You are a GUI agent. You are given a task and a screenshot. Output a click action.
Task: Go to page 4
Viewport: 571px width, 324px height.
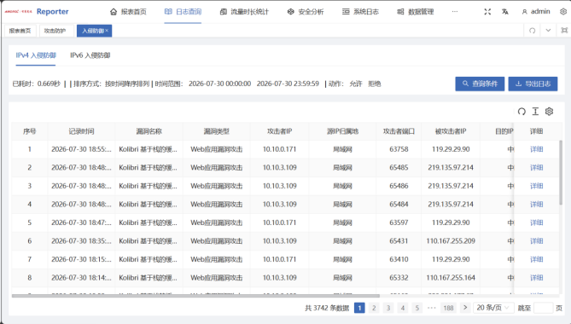(x=402, y=308)
